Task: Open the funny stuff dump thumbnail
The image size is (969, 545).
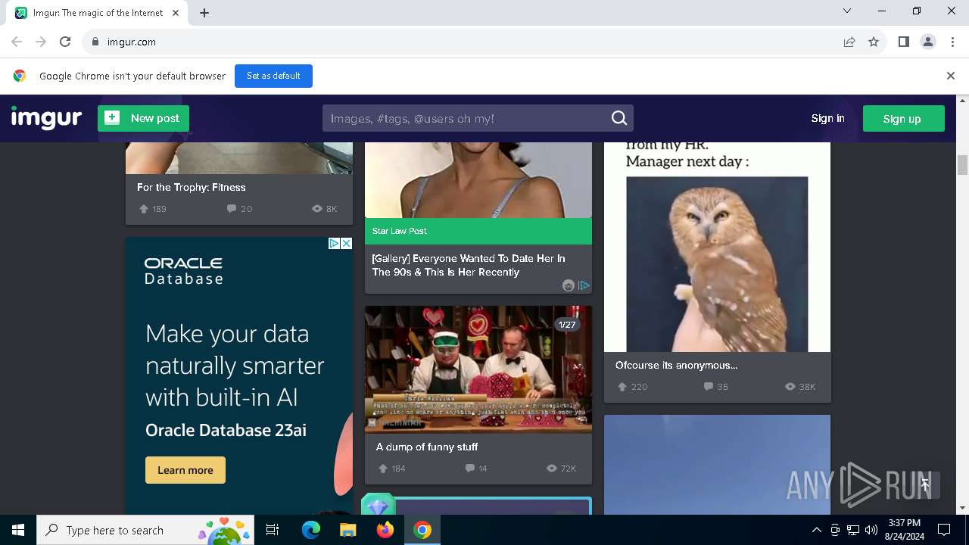Action: tap(478, 369)
